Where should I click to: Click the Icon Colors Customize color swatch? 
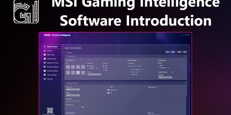[97, 68]
